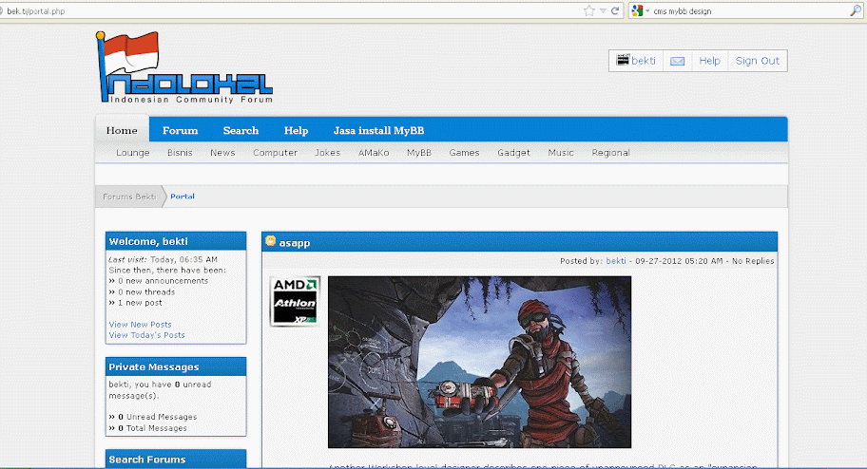Open the Help tab in blue navigation bar

(x=296, y=130)
